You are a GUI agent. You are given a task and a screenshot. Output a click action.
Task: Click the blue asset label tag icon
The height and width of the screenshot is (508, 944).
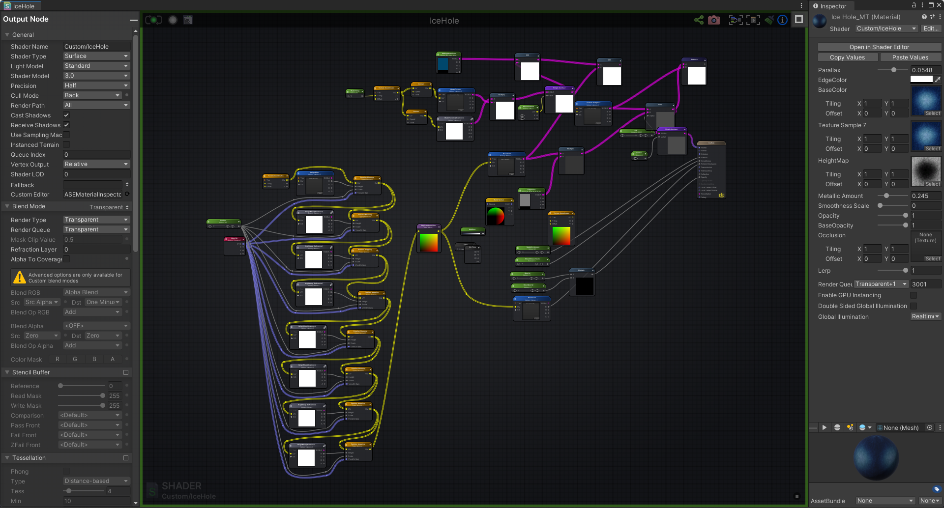pos(937,489)
